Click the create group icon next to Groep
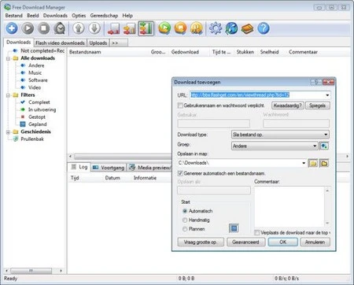Image resolution: width=354 pixels, height=285 pixels. (324, 146)
